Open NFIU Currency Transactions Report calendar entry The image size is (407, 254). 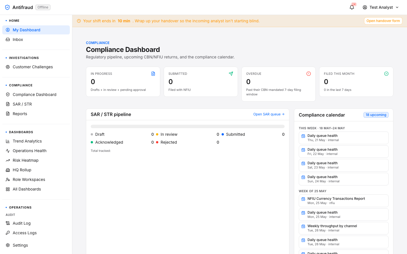(x=344, y=201)
